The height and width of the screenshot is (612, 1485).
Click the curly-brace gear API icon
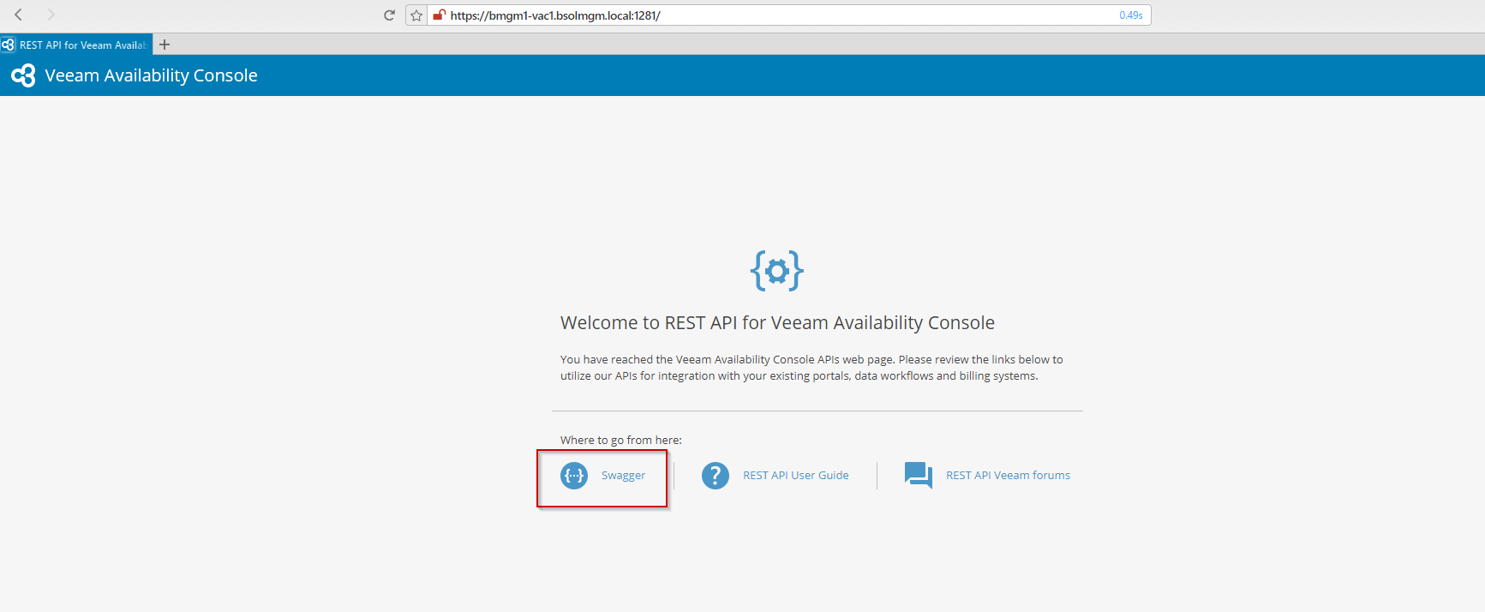coord(777,271)
